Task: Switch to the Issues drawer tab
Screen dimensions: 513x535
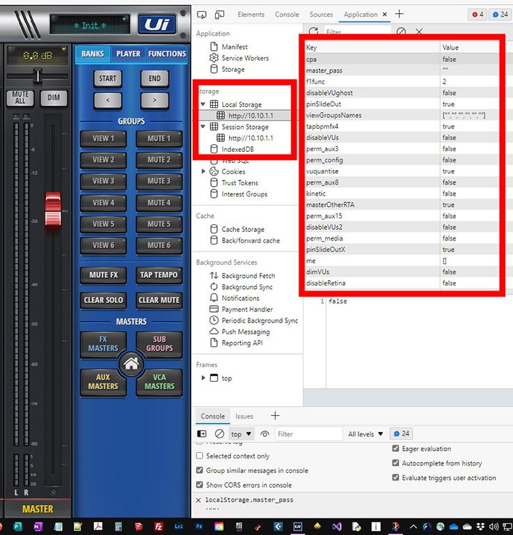Action: [244, 416]
